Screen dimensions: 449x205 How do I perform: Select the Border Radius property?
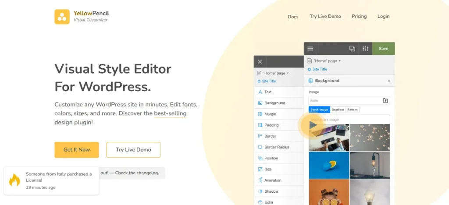coord(276,147)
